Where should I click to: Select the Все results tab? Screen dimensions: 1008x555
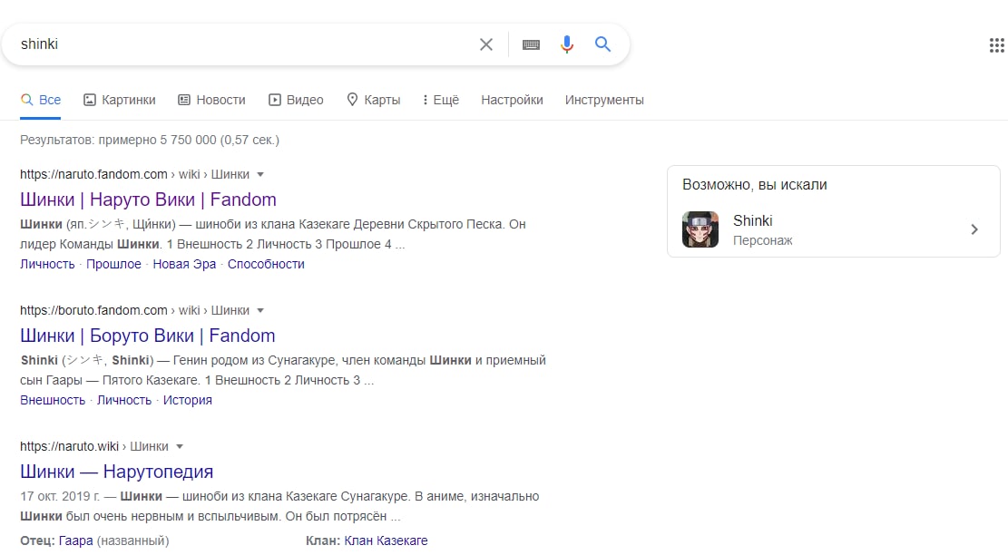41,100
